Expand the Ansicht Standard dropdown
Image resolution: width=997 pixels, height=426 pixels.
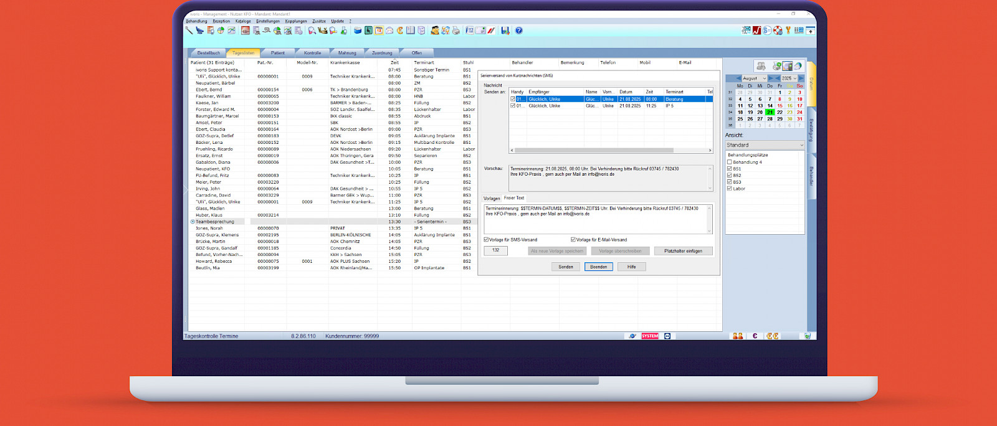pos(765,145)
